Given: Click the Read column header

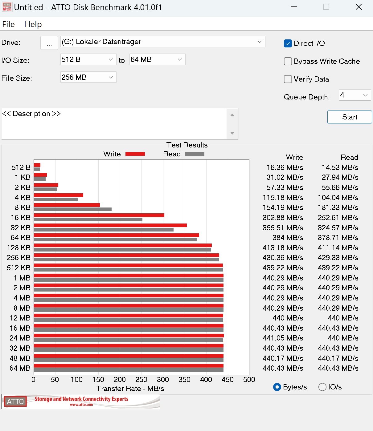Looking at the screenshot, I should [350, 157].
